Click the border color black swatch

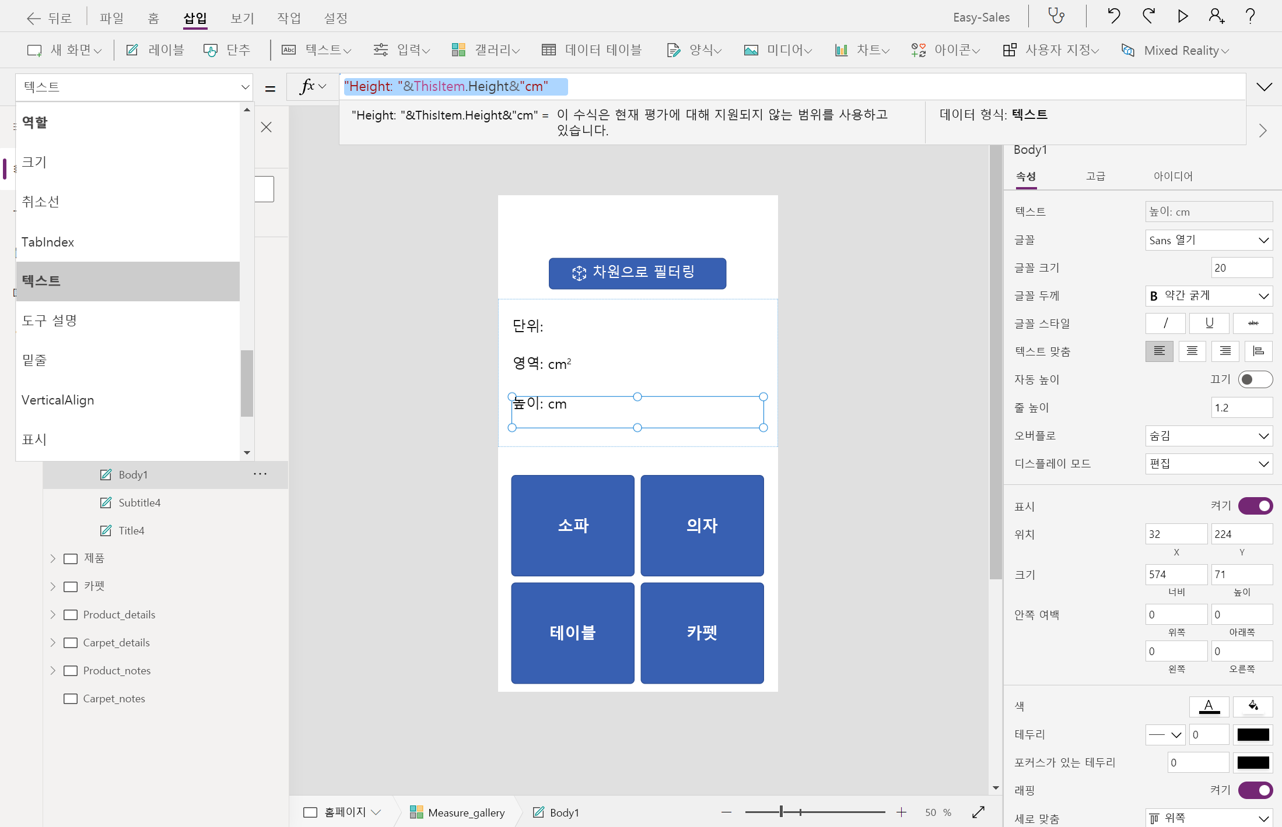coord(1252,734)
